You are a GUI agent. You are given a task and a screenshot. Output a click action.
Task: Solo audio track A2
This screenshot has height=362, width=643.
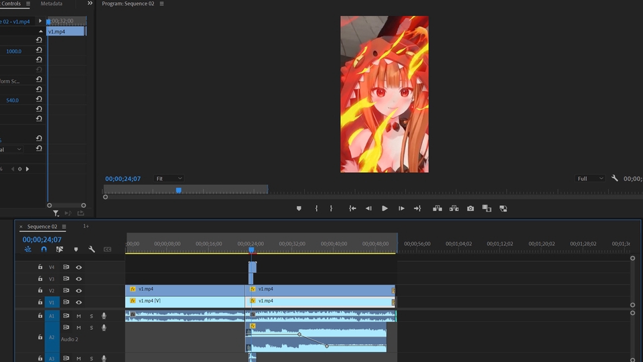coord(92,328)
